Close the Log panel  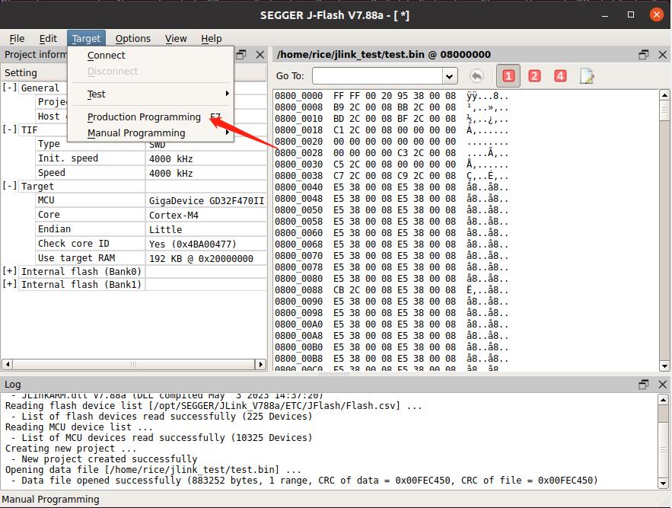(x=663, y=385)
